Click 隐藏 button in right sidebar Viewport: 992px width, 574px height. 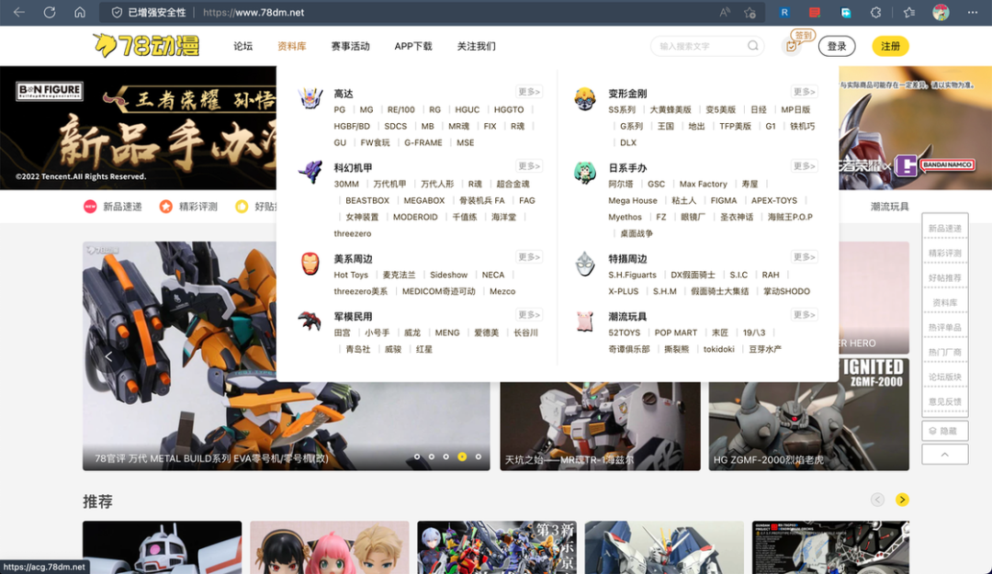[944, 431]
